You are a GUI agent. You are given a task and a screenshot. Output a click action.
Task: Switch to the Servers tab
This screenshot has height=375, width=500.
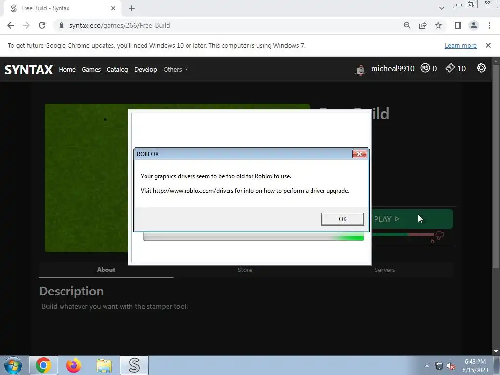coord(384,270)
